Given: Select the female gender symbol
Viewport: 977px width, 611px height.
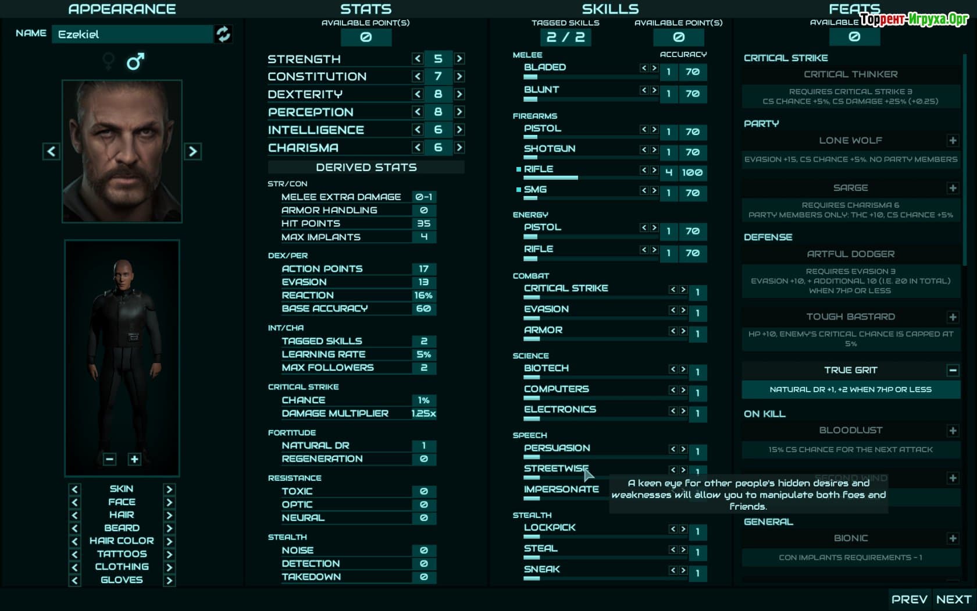Looking at the screenshot, I should click(x=108, y=61).
